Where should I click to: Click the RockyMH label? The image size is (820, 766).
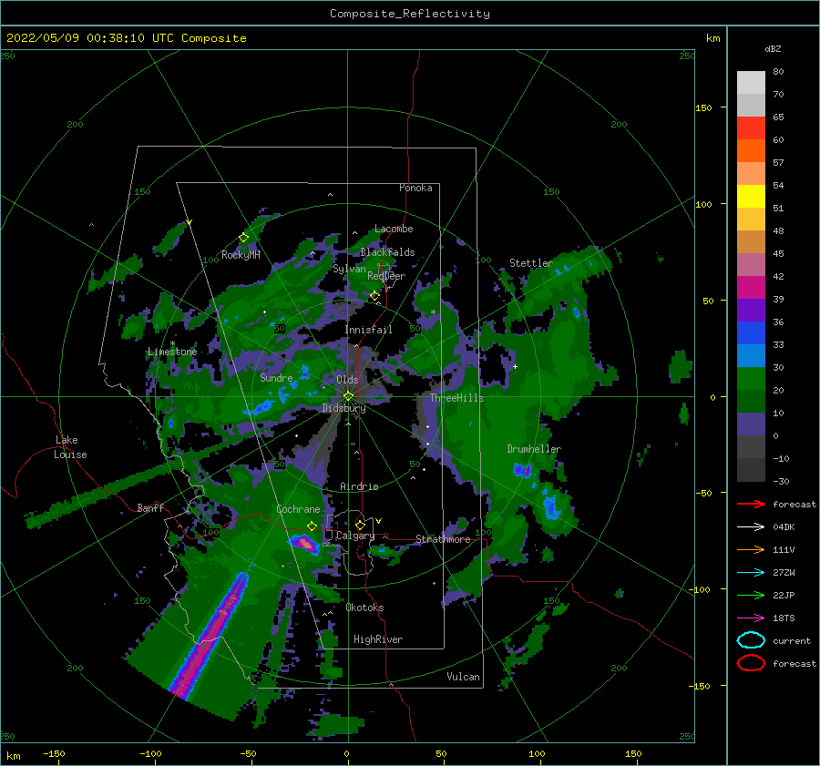tap(241, 255)
